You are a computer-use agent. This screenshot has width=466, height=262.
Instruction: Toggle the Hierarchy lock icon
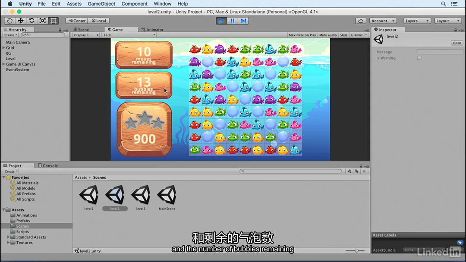click(60, 30)
